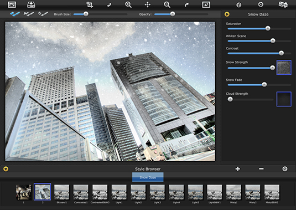
Task: Select the Misty2 style thumbnail
Action: tap(253, 192)
